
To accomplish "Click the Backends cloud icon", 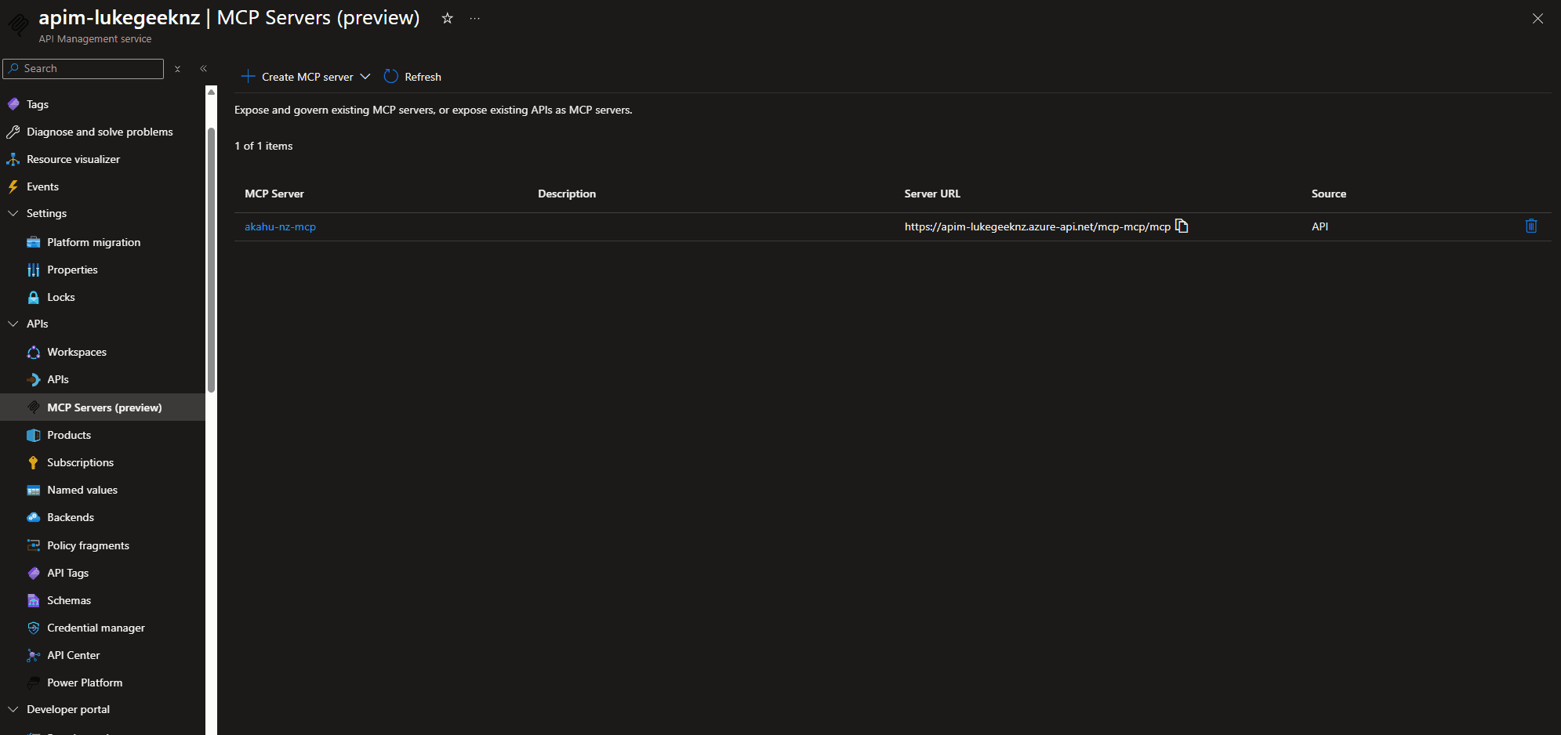I will 34,517.
